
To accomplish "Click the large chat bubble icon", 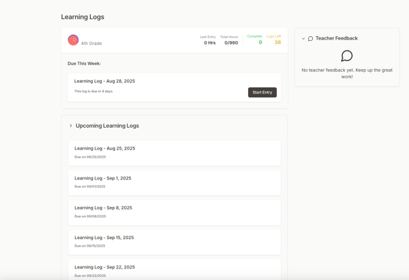I will 346,56.
